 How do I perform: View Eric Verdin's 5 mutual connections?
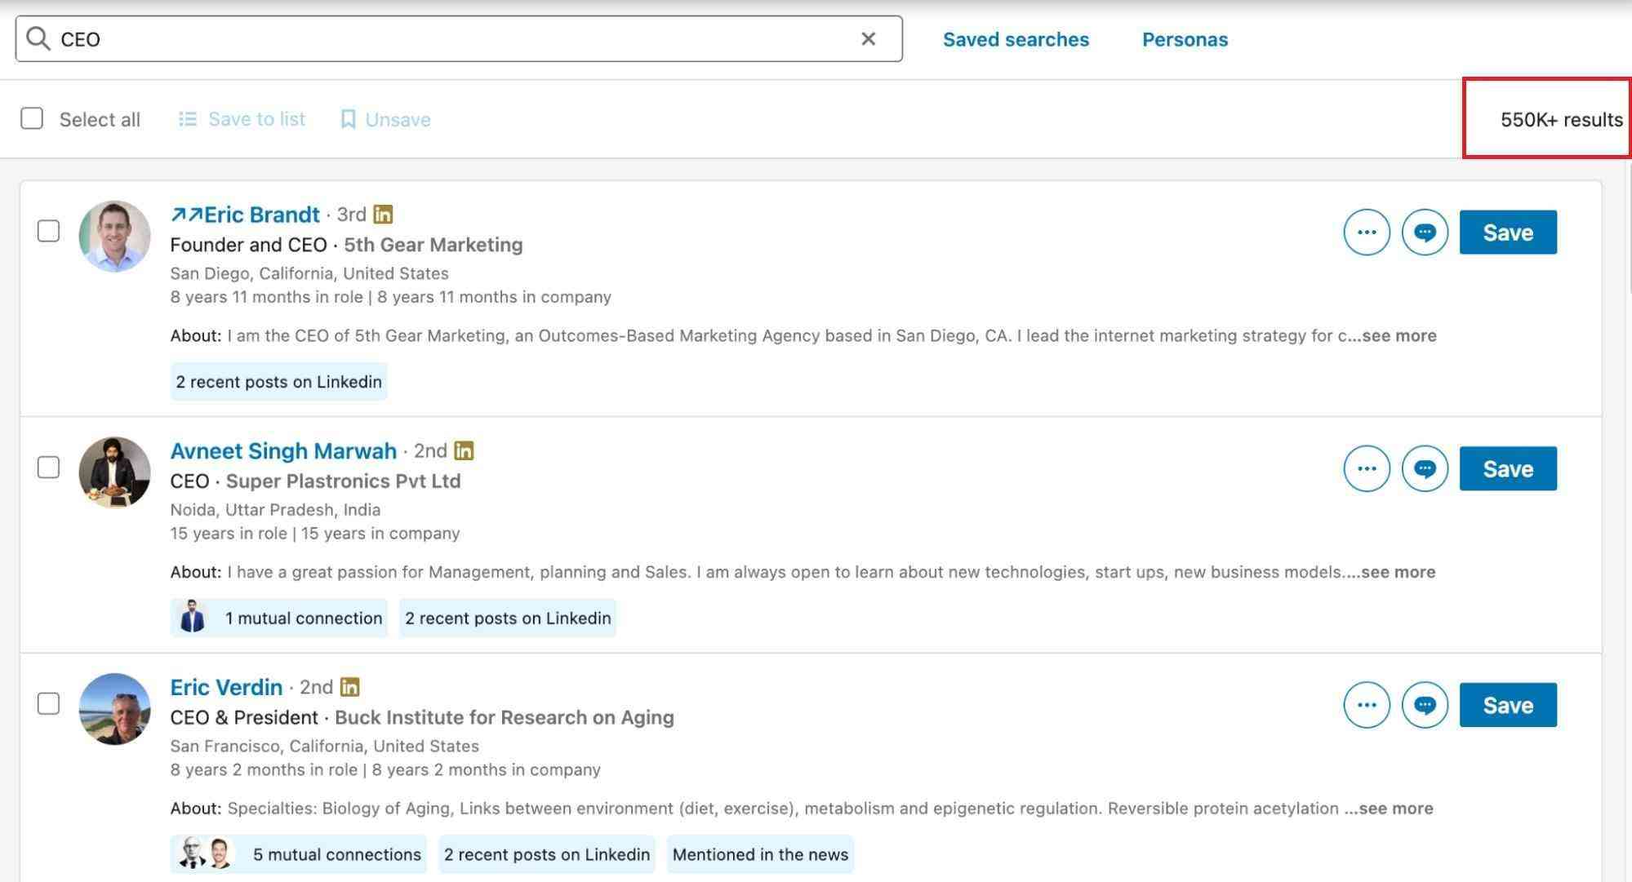click(x=297, y=854)
